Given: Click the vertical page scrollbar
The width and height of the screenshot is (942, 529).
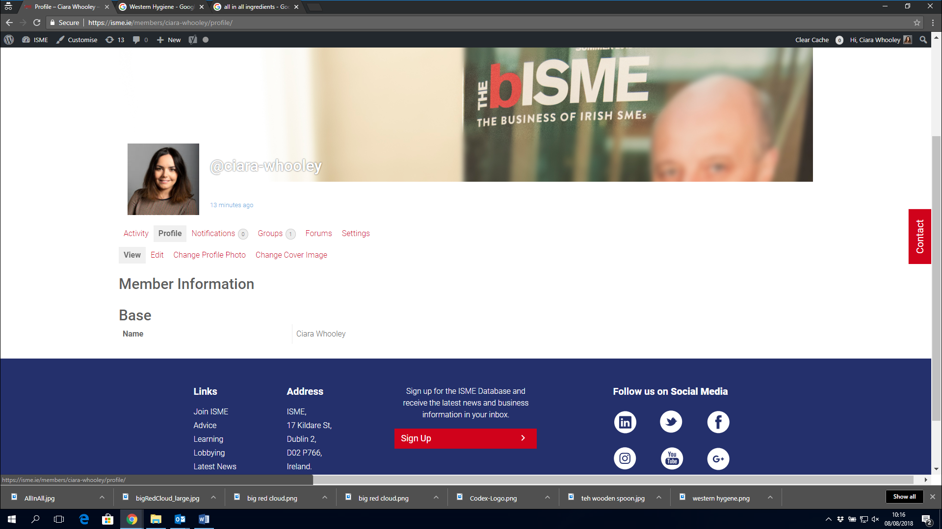Looking at the screenshot, I should click(x=937, y=278).
